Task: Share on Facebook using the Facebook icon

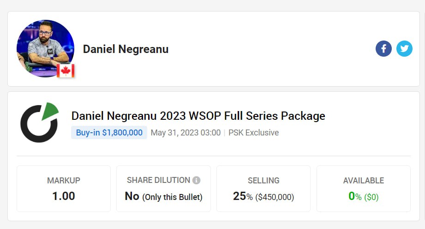Action: tap(383, 48)
